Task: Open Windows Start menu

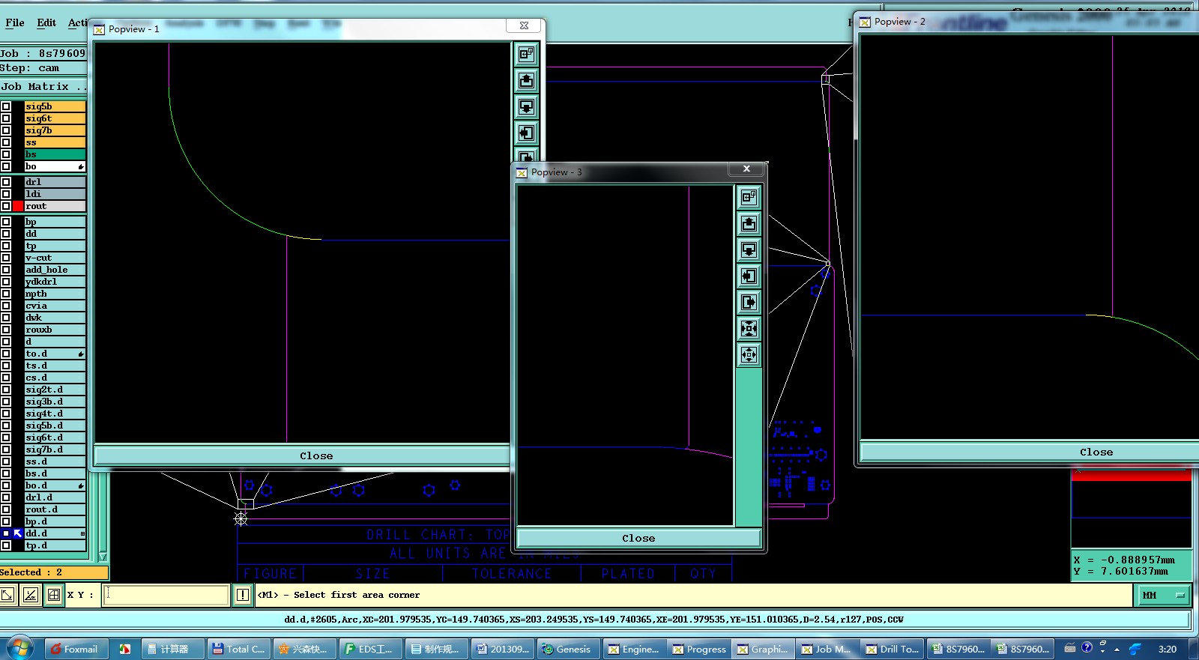Action: pos(19,648)
